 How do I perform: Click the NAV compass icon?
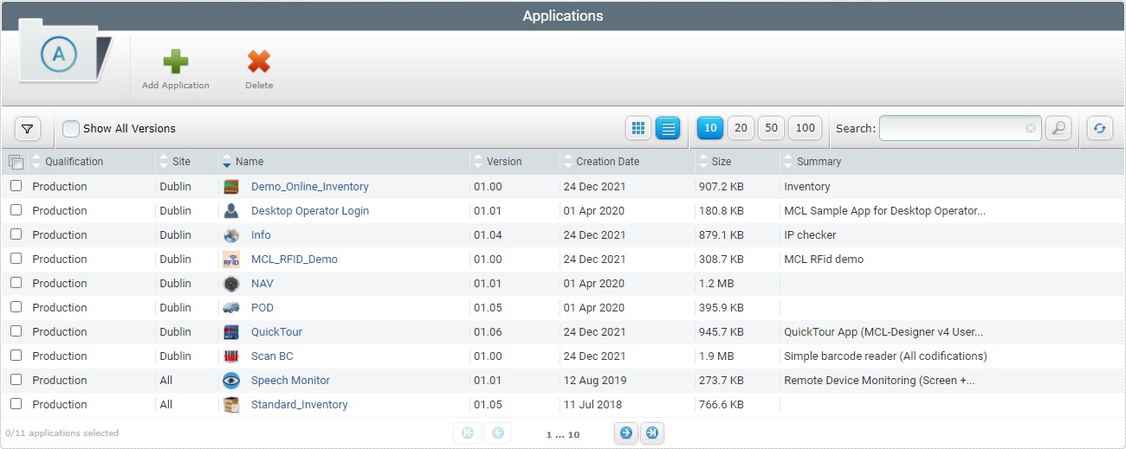[231, 284]
